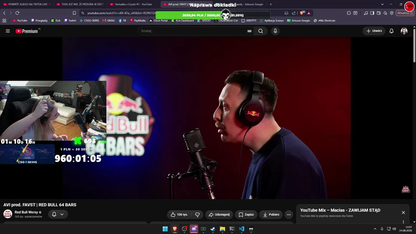
Task: Reload the current page
Action: pos(17,13)
